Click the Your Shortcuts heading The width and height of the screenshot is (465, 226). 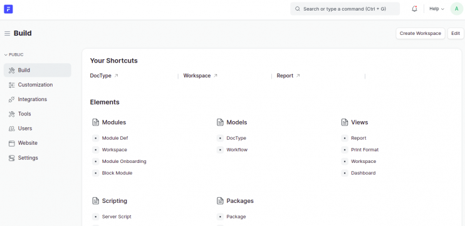pos(114,61)
